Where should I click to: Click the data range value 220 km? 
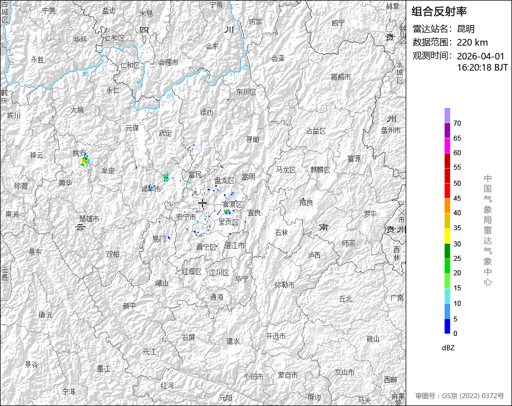[x=472, y=42]
